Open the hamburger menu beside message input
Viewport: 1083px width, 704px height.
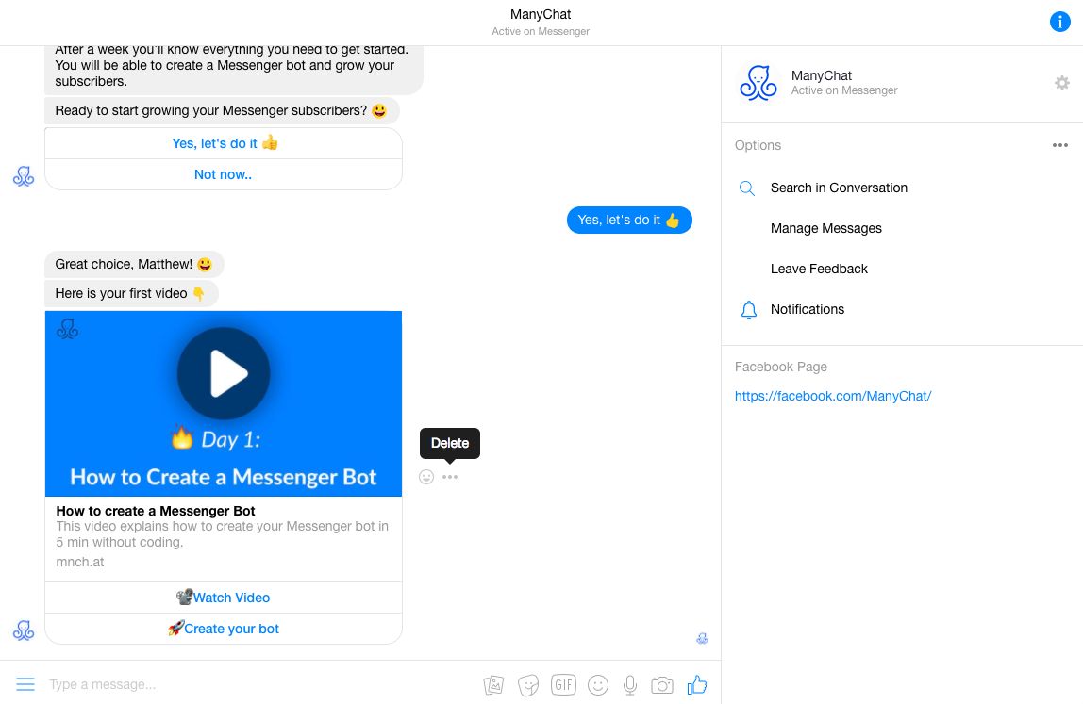pos(25,684)
